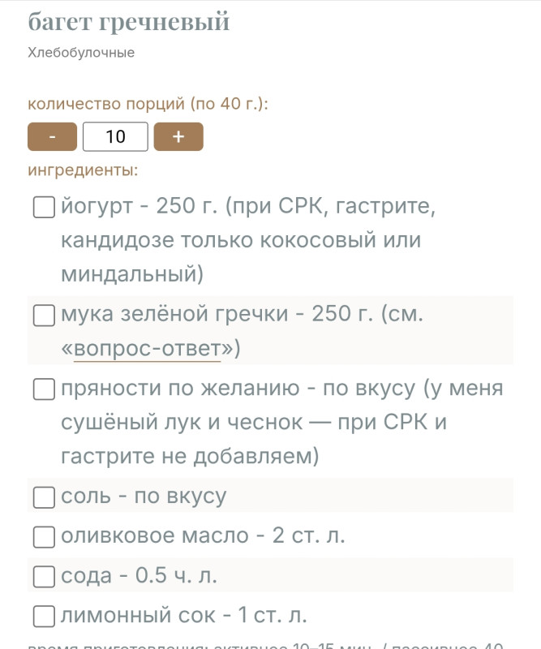Decrease portions with the minus button
This screenshot has width=541, height=649.
point(52,136)
